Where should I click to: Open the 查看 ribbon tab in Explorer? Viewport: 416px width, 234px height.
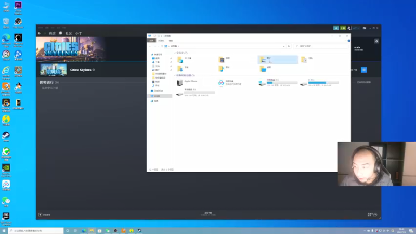[171, 41]
